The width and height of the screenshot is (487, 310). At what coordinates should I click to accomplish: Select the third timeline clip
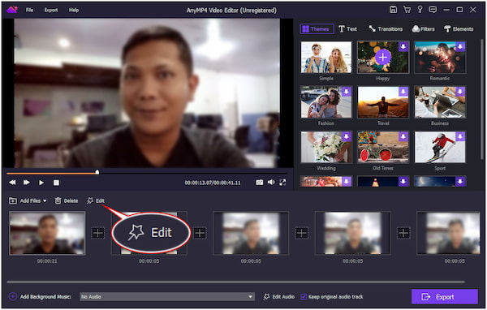(x=251, y=233)
